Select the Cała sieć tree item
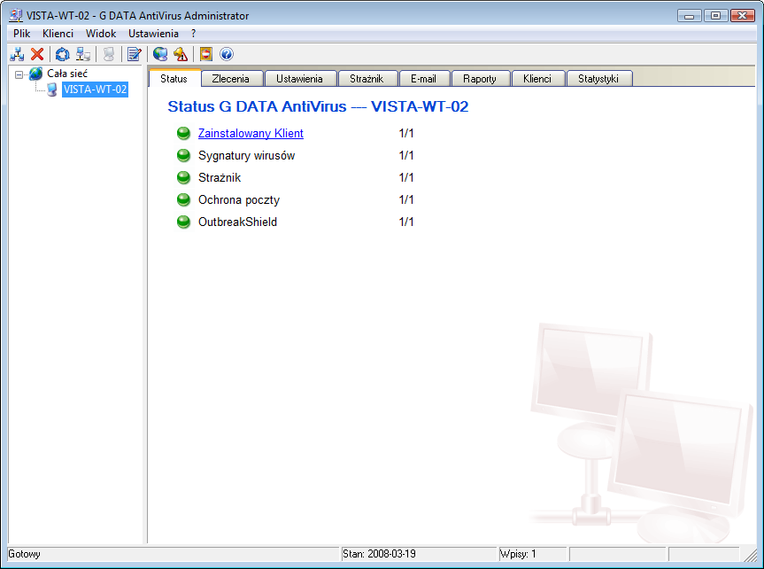764x569 pixels. 67,74
